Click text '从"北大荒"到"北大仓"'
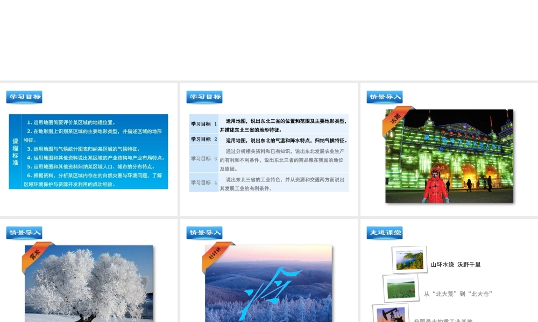 point(458,294)
